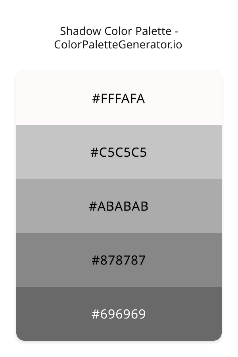This screenshot has height=357, width=238.
Task: Click the "#" symbol before ABABAB
Action: (x=93, y=206)
